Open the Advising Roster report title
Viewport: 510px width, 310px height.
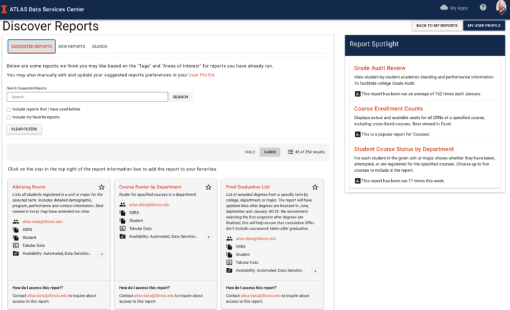click(x=29, y=187)
